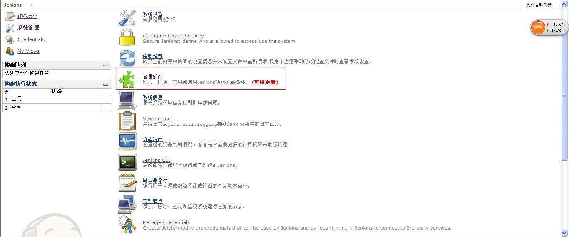Click the computers icon for 管理节点
Screen dimensions: 569x237
[x=127, y=204]
